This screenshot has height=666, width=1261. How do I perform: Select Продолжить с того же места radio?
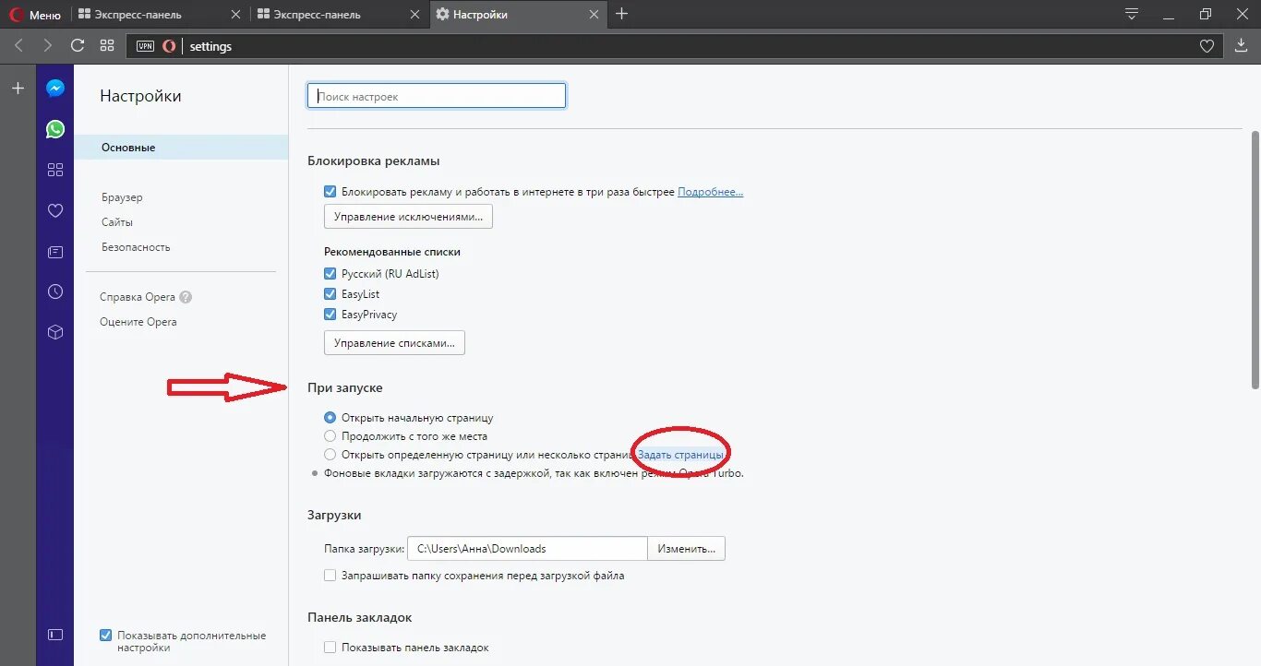tap(330, 436)
